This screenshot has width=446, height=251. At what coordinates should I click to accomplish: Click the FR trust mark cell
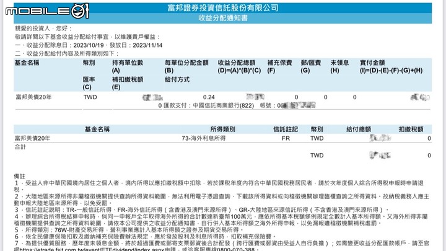click(286, 138)
